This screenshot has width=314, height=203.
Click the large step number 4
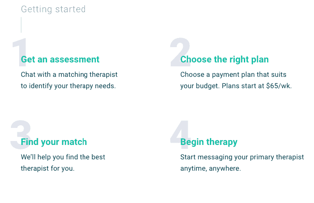[x=179, y=134]
